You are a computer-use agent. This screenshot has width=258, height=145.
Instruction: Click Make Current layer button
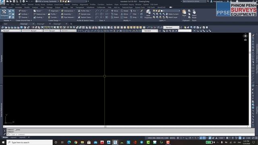172,14
